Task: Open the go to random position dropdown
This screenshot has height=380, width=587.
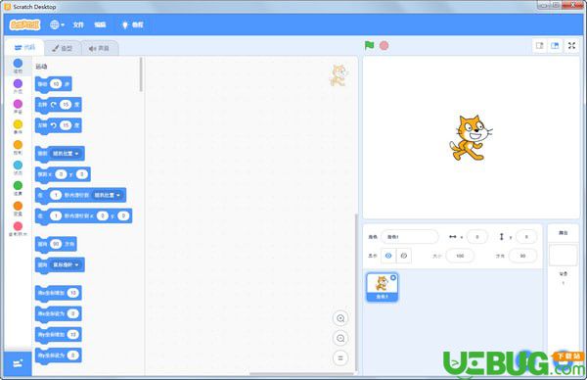Action: point(66,154)
